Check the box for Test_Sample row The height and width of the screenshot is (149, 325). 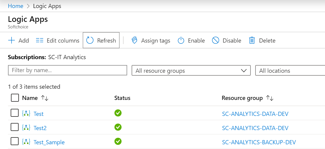coord(15,142)
